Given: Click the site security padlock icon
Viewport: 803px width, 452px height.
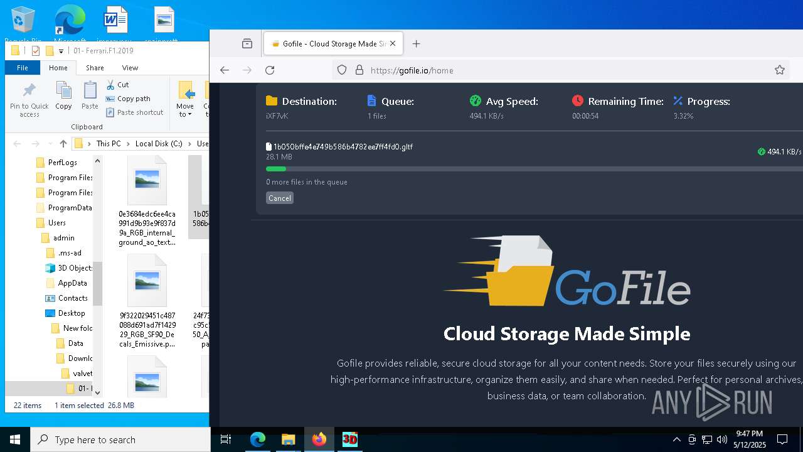Looking at the screenshot, I should [x=359, y=70].
